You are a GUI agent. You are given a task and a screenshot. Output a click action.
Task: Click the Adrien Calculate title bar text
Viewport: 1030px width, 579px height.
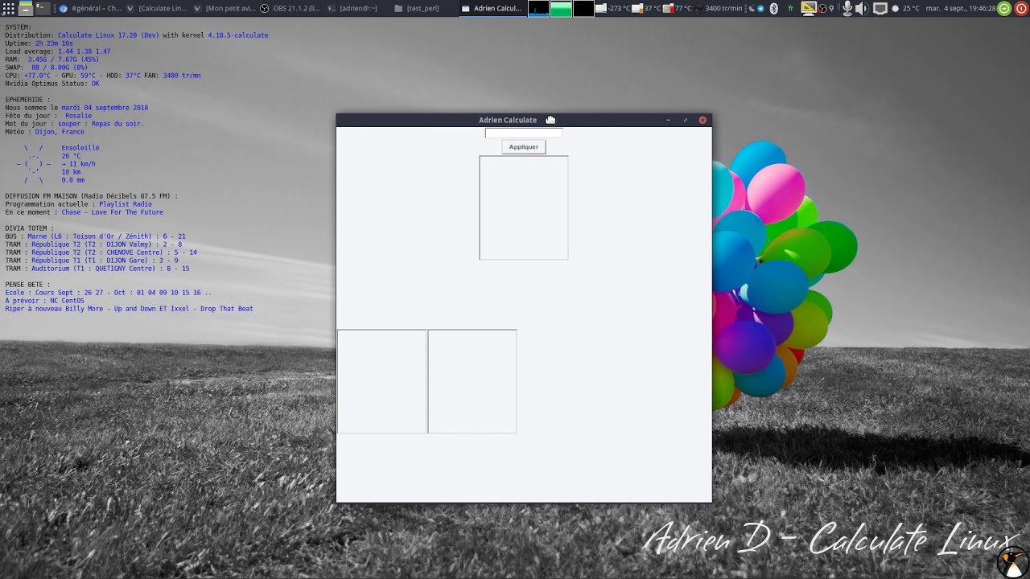point(508,120)
